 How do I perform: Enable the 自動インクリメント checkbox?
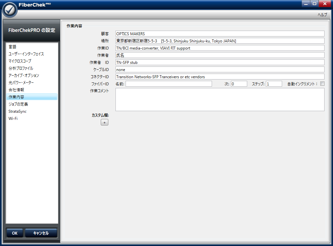click(x=322, y=84)
